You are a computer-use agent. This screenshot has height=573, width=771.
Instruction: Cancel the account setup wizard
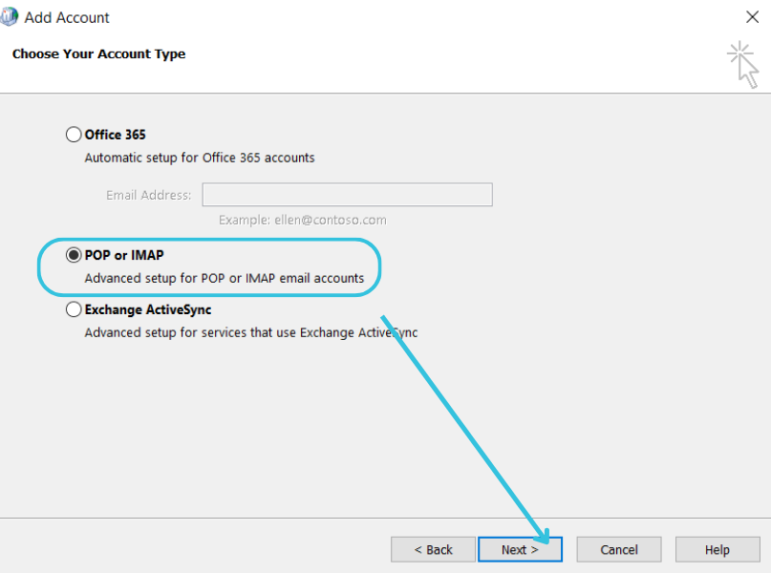point(618,549)
